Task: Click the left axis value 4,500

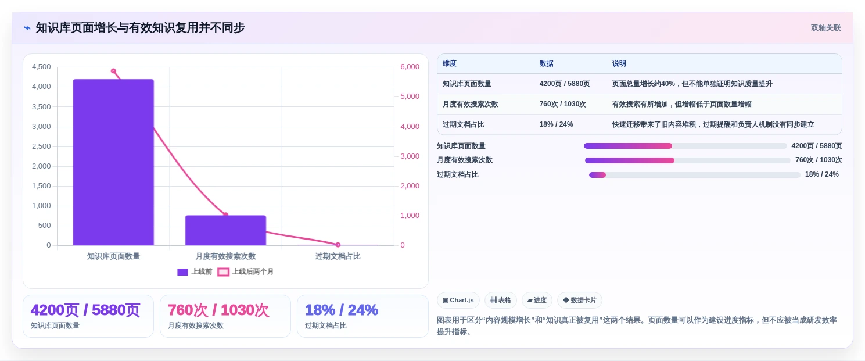Action: pos(41,67)
